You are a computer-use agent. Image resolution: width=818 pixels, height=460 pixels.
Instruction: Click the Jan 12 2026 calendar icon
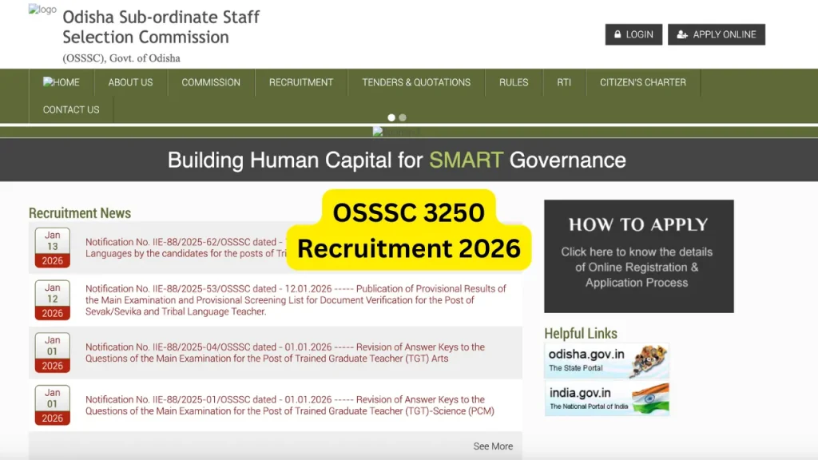click(53, 300)
